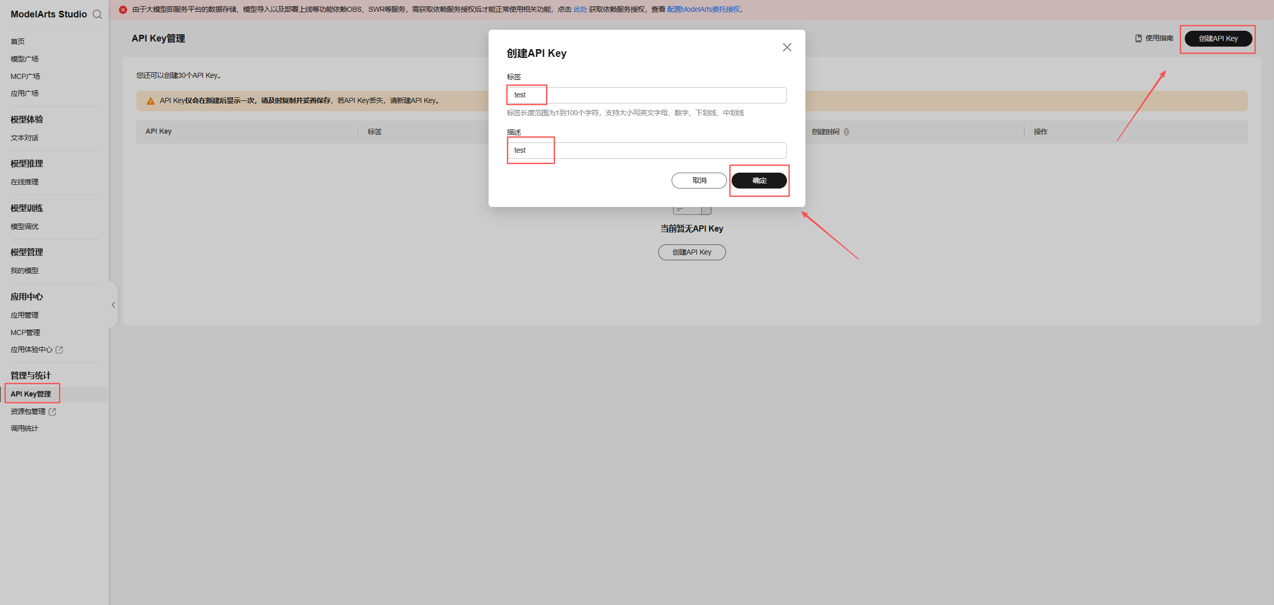Click the 使用指南 guide document icon

(1139, 38)
